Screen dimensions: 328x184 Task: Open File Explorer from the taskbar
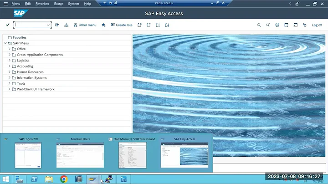tap(49, 179)
